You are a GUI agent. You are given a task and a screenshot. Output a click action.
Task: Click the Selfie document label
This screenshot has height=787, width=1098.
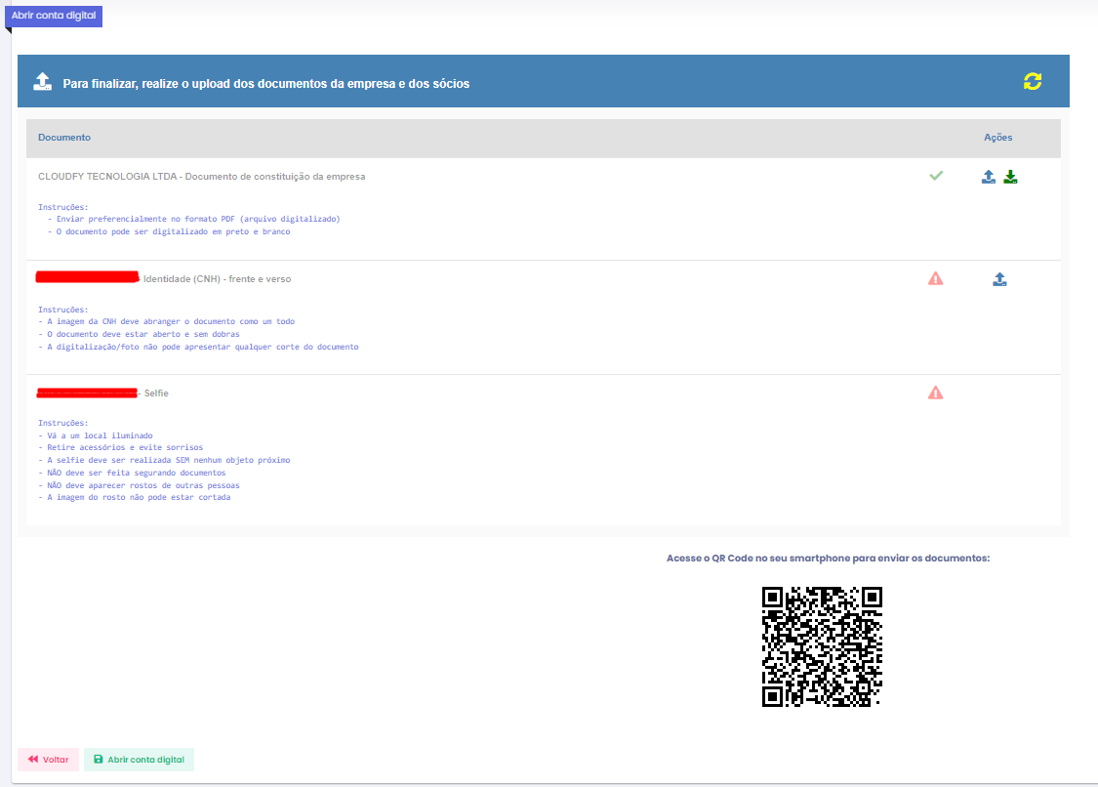pyautogui.click(x=156, y=393)
